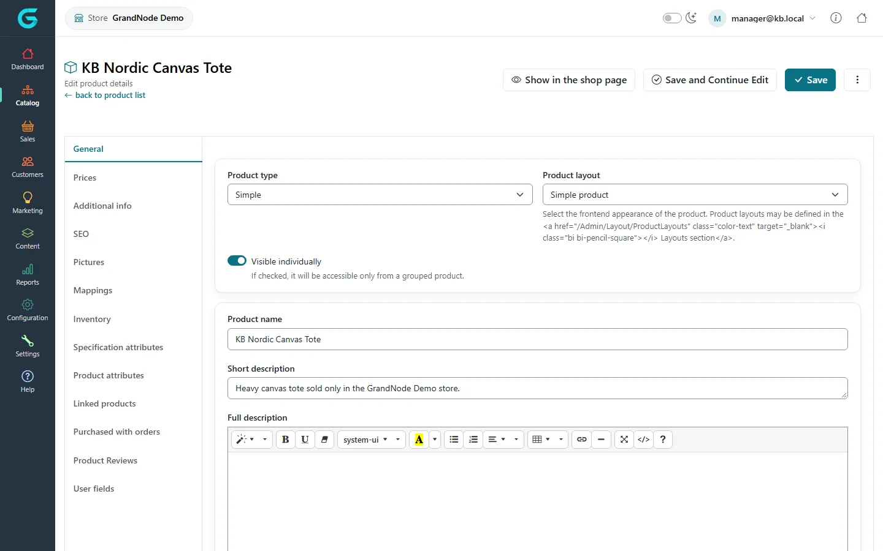This screenshot has width=883, height=551.
Task: Click the Save button
Action: click(x=810, y=80)
